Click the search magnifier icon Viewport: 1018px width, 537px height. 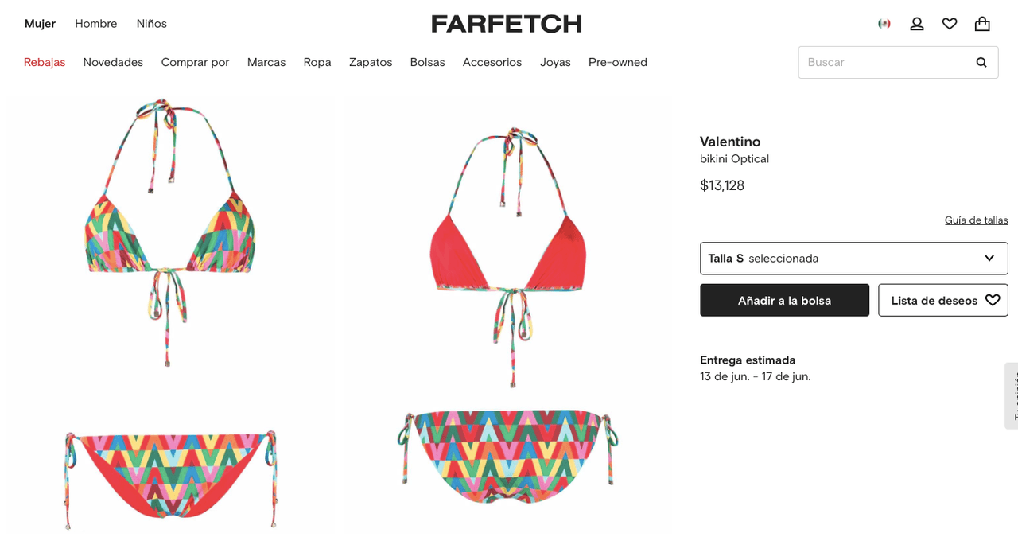click(981, 62)
